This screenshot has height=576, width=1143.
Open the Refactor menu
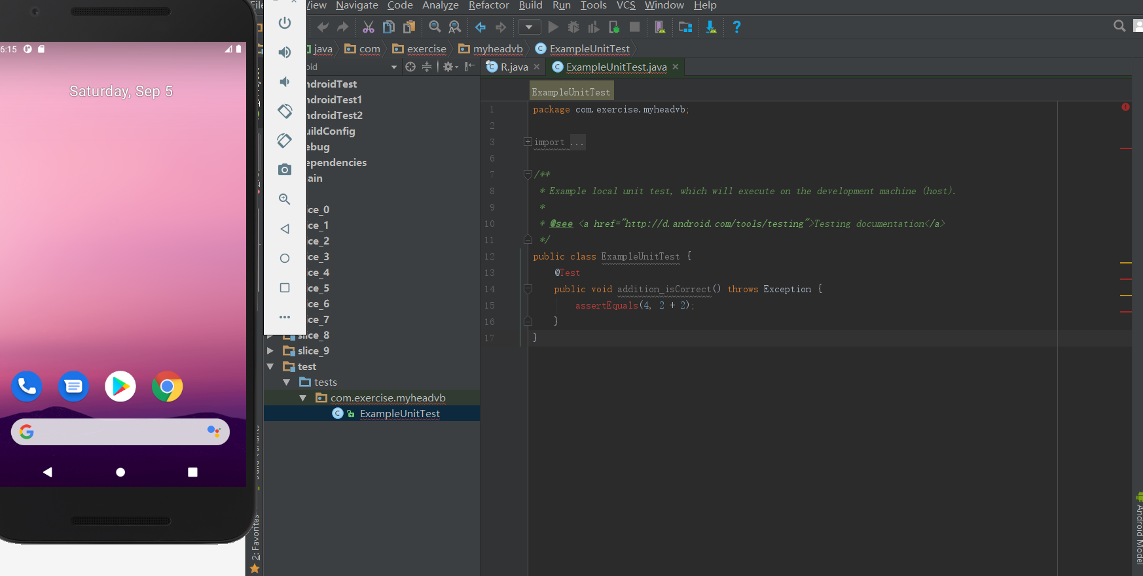pos(489,5)
